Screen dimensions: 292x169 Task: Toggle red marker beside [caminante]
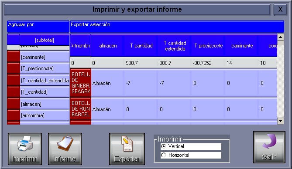(x=14, y=57)
